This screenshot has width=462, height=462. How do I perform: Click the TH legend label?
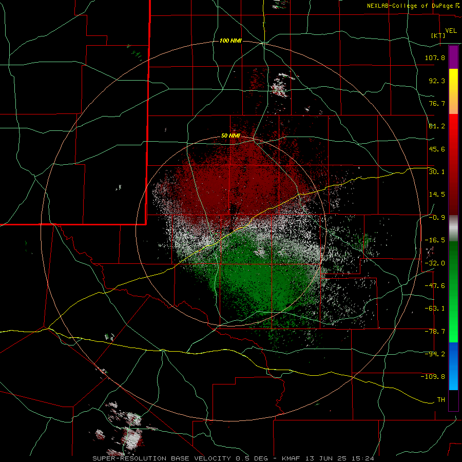click(441, 400)
